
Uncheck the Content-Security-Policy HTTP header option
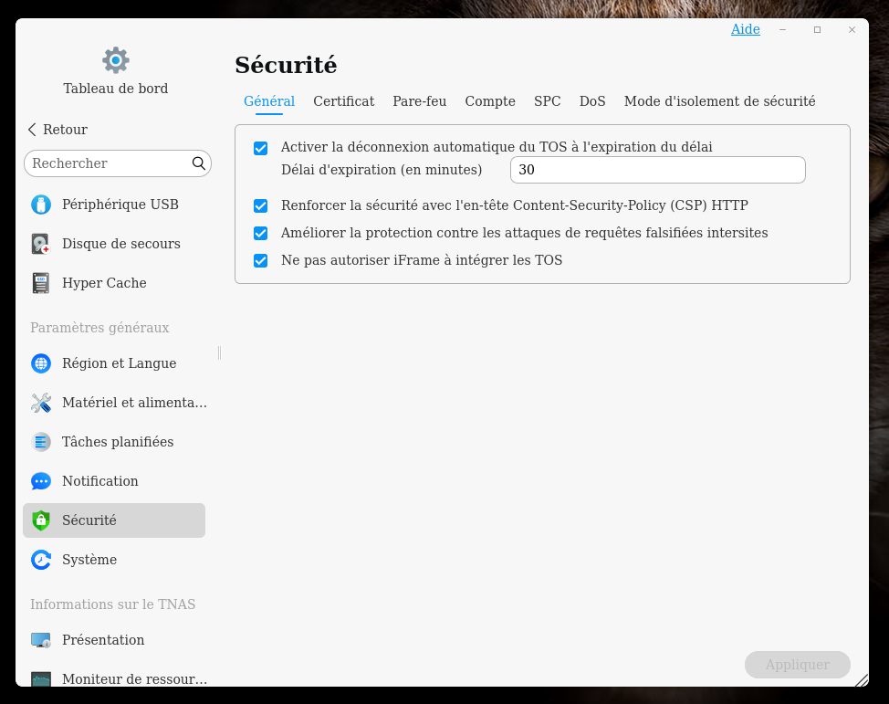pos(261,206)
